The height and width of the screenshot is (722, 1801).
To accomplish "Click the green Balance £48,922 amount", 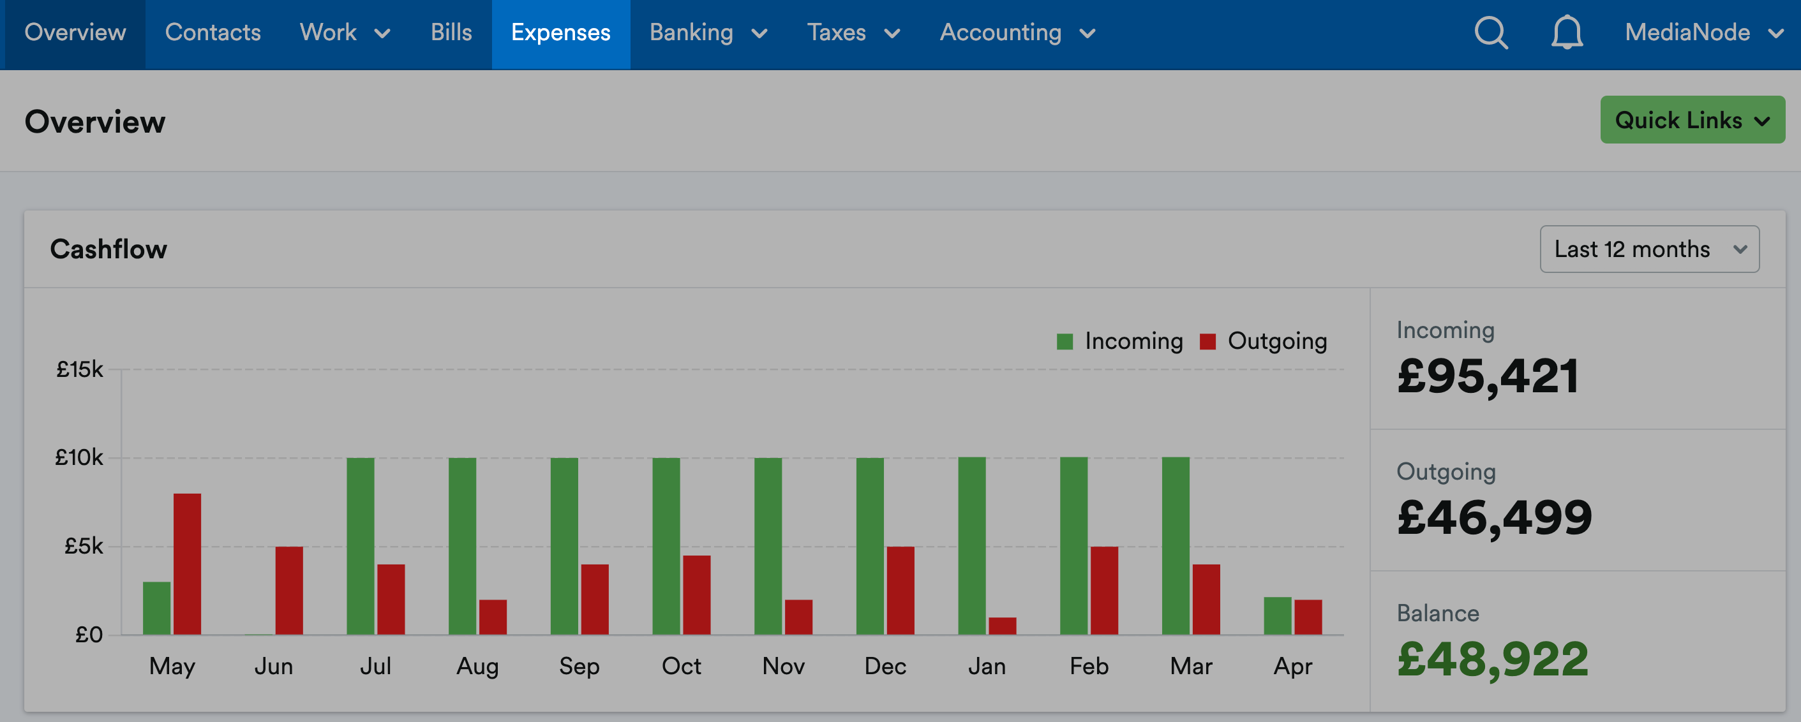I will 1492,659.
